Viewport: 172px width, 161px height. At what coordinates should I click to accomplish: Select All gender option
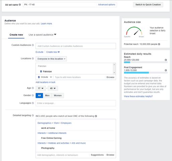point(39,96)
